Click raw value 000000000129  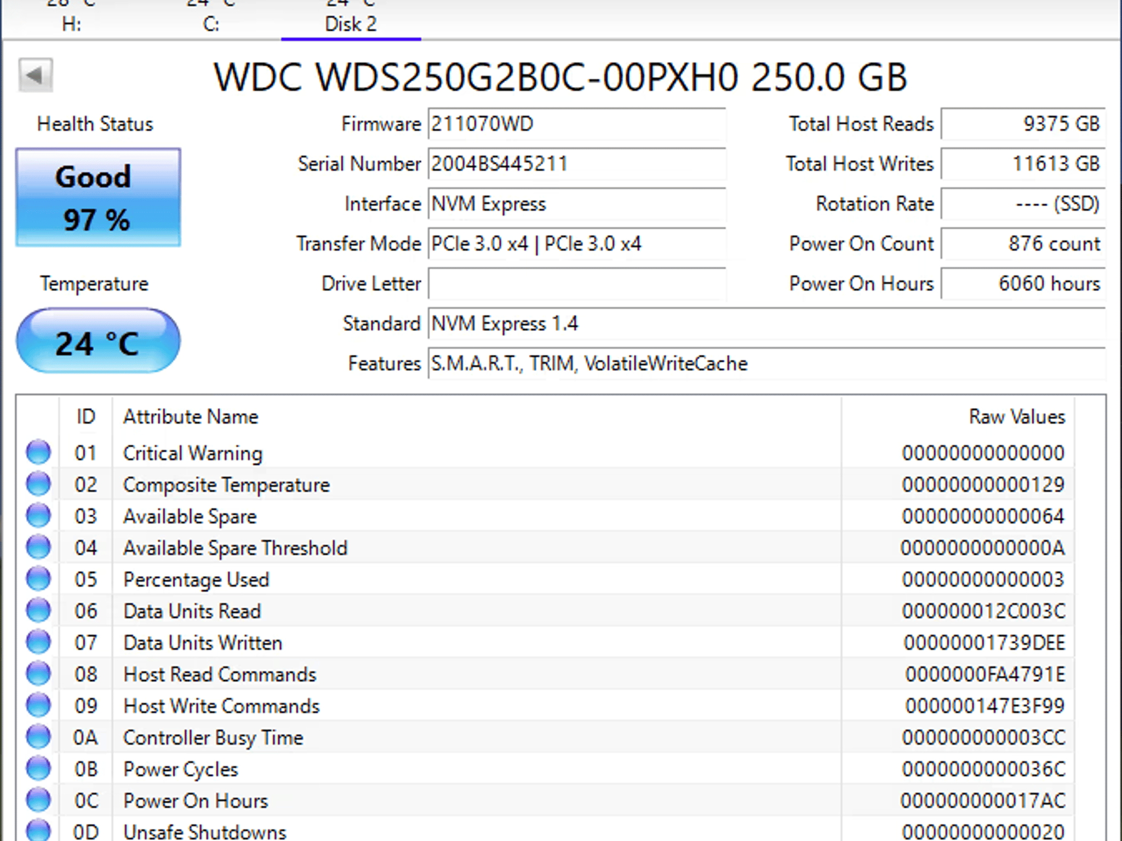[x=983, y=485]
